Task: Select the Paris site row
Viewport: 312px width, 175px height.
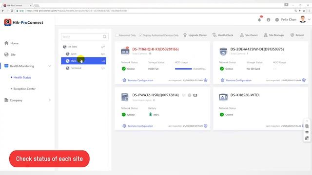Action: (83, 61)
